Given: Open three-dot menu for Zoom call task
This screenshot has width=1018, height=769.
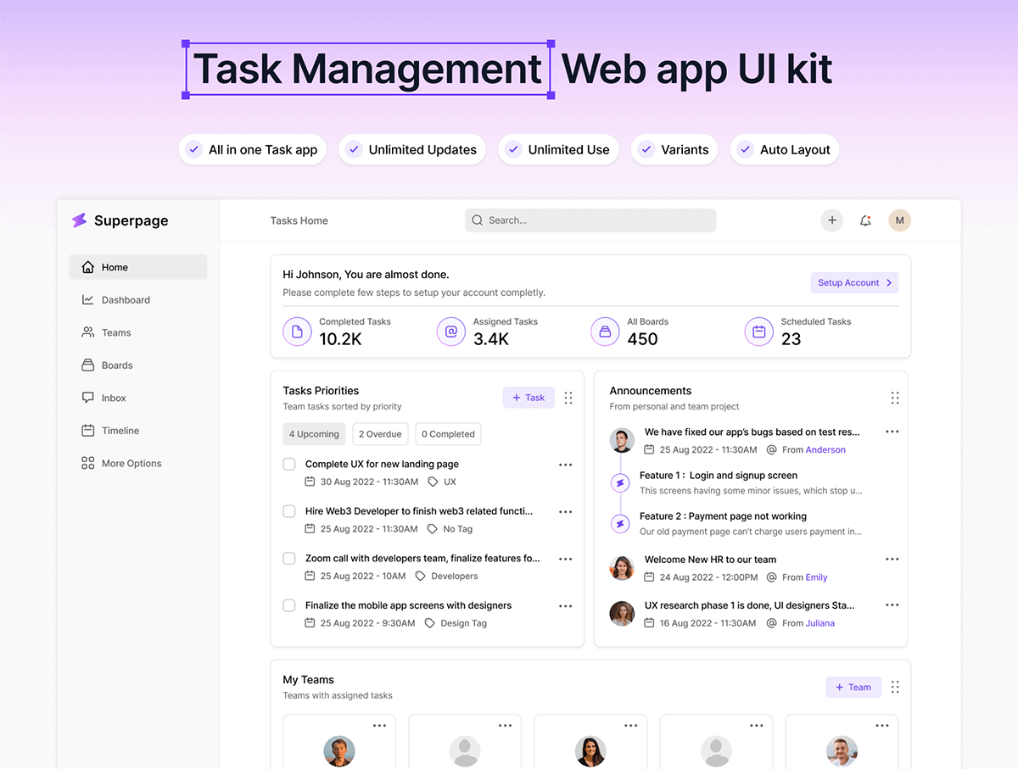Looking at the screenshot, I should [566, 559].
